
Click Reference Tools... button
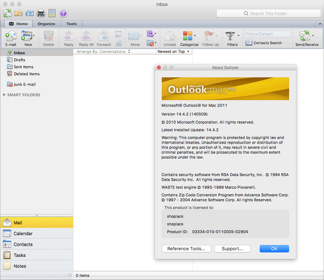tap(186, 248)
